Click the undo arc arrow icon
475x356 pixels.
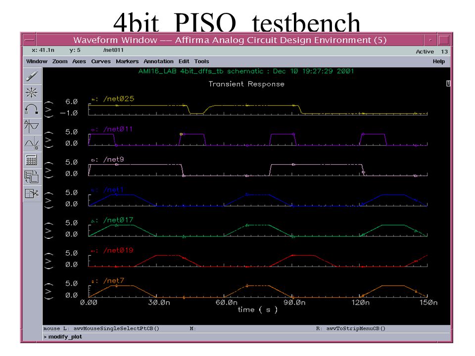(x=32, y=109)
